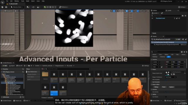188x105 pixels.
Task: Click the Reset button under Niagara Utilities
Action: [x=164, y=87]
